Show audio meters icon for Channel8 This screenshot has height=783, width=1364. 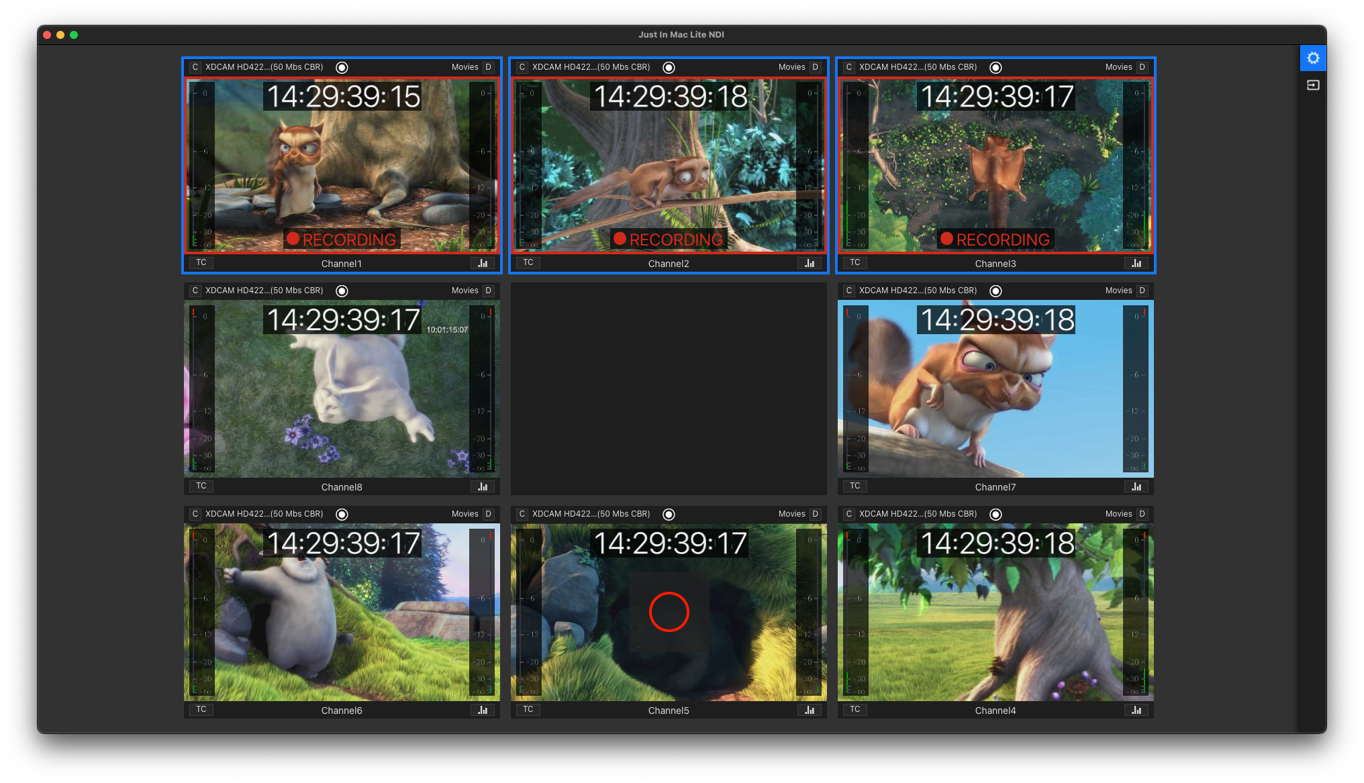(x=483, y=486)
